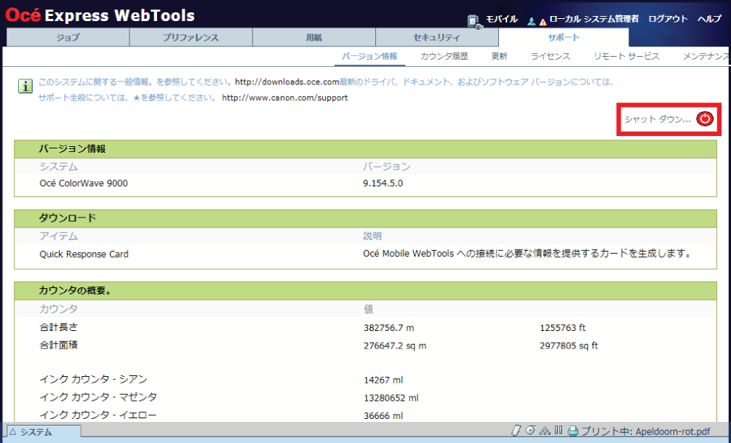Image resolution: width=731 pixels, height=443 pixels.
Task: Open the ヘルプ link
Action: (710, 19)
